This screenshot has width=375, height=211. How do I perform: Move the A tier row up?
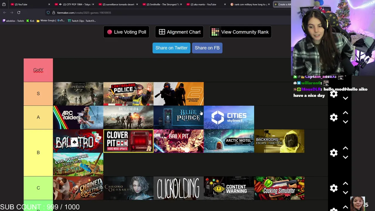(x=345, y=113)
